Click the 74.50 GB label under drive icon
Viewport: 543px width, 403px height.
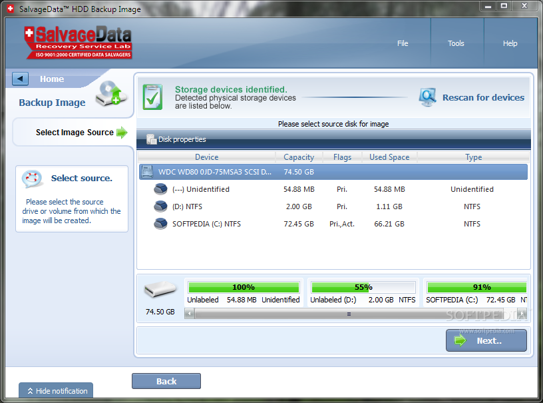(160, 312)
